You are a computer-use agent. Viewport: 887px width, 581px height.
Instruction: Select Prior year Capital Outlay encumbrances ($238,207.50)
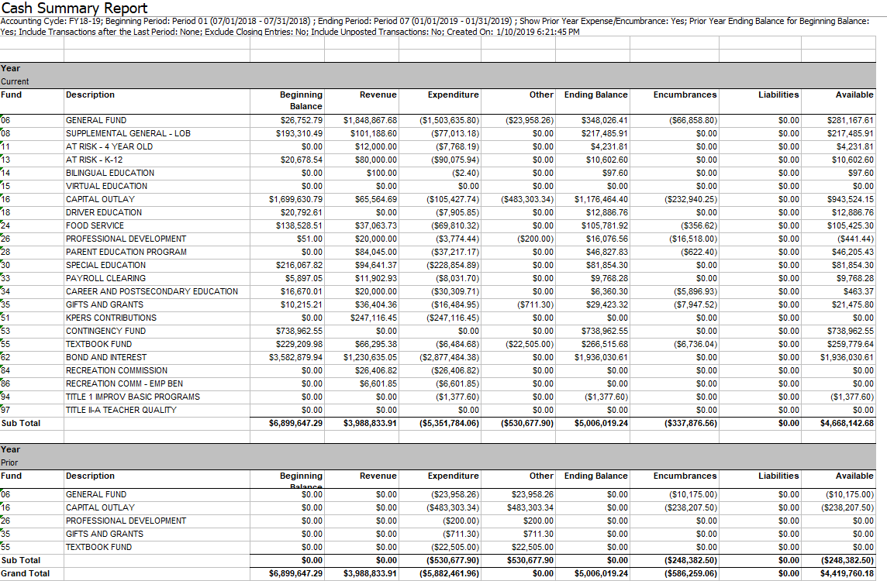click(x=691, y=507)
